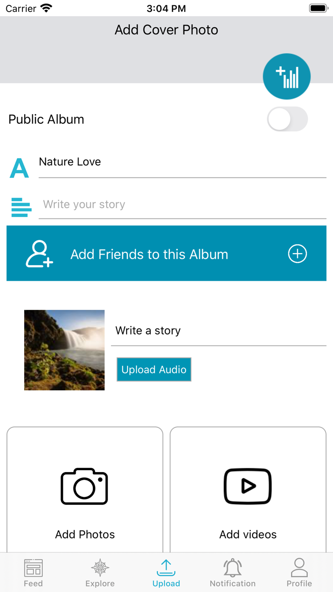Tap the play icon to add videos

point(248,486)
